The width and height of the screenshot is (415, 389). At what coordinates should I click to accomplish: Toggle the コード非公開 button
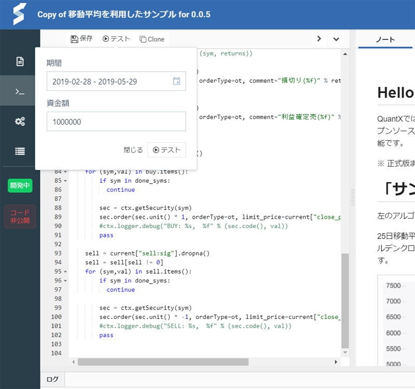[x=20, y=217]
